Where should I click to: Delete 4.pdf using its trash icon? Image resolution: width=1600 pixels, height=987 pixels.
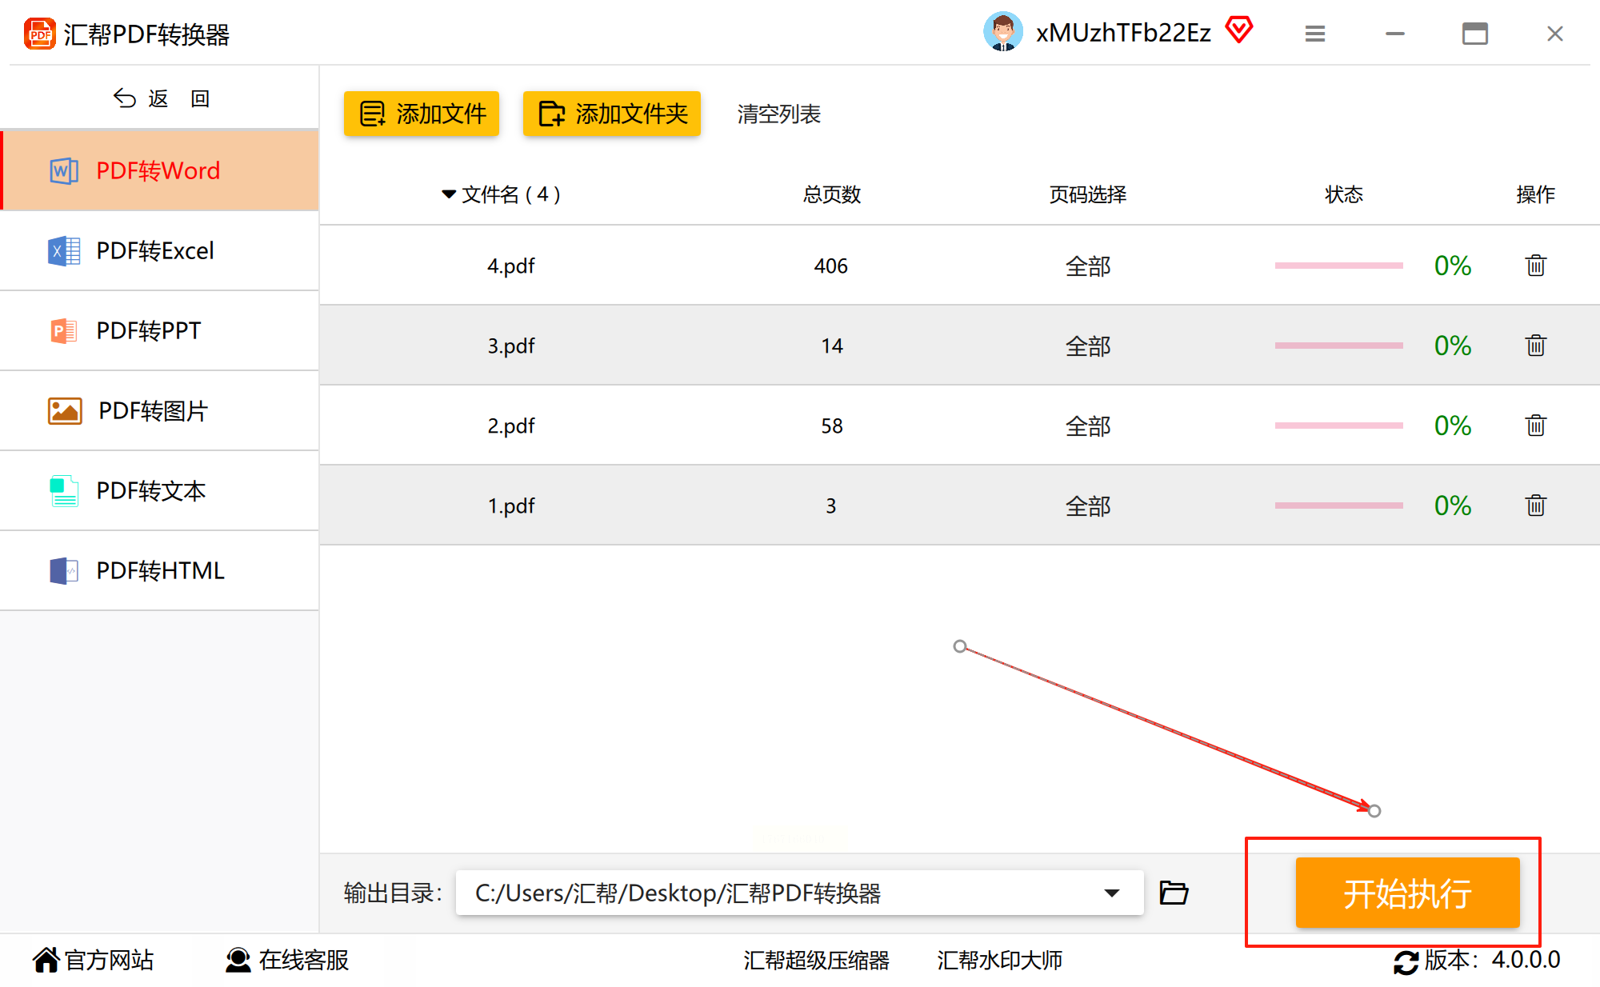pos(1535,266)
